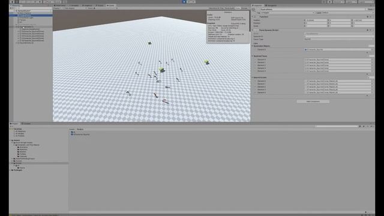This screenshot has width=384, height=216.
Task: Select All Models in Favorites
Action: coord(20,133)
